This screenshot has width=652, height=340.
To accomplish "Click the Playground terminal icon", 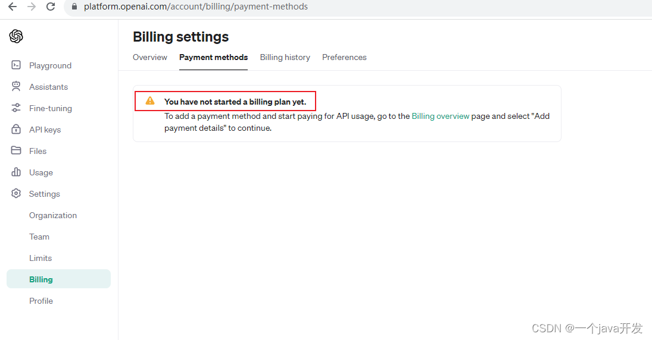I will coord(16,65).
